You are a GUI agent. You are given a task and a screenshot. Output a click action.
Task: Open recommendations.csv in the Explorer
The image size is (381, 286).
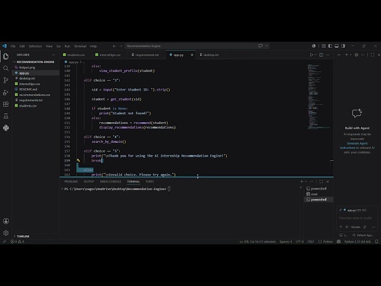point(35,95)
